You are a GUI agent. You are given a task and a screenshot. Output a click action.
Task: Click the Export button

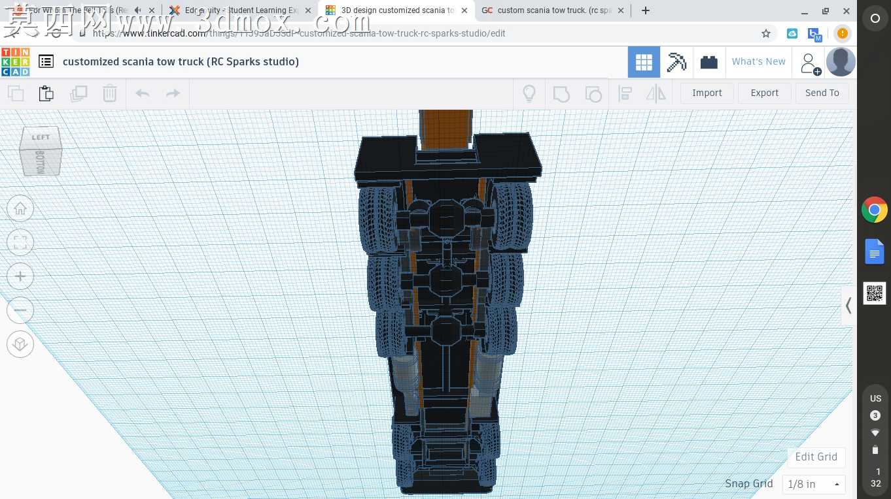pyautogui.click(x=764, y=93)
